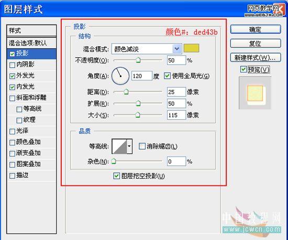
Task: Click the 等高线 contour thumbnail
Action: (x=119, y=146)
